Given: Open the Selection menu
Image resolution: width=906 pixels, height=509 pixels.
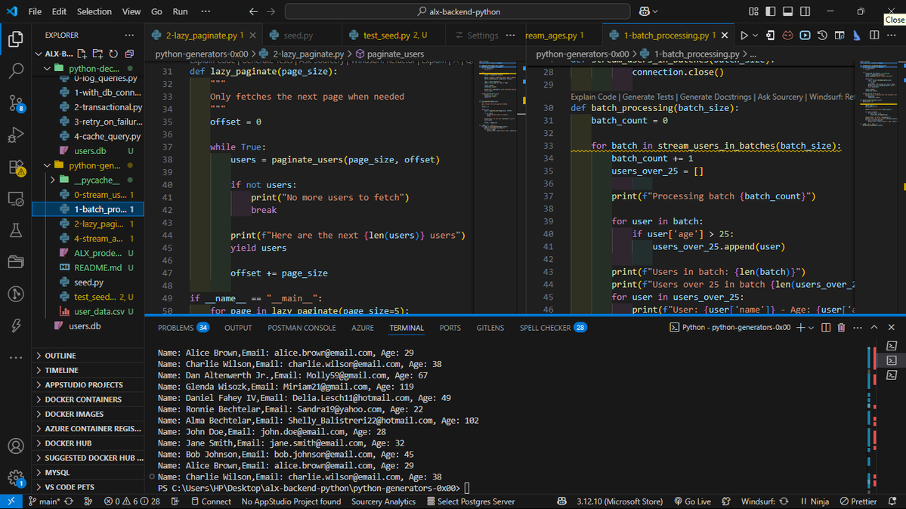Looking at the screenshot, I should tap(94, 11).
